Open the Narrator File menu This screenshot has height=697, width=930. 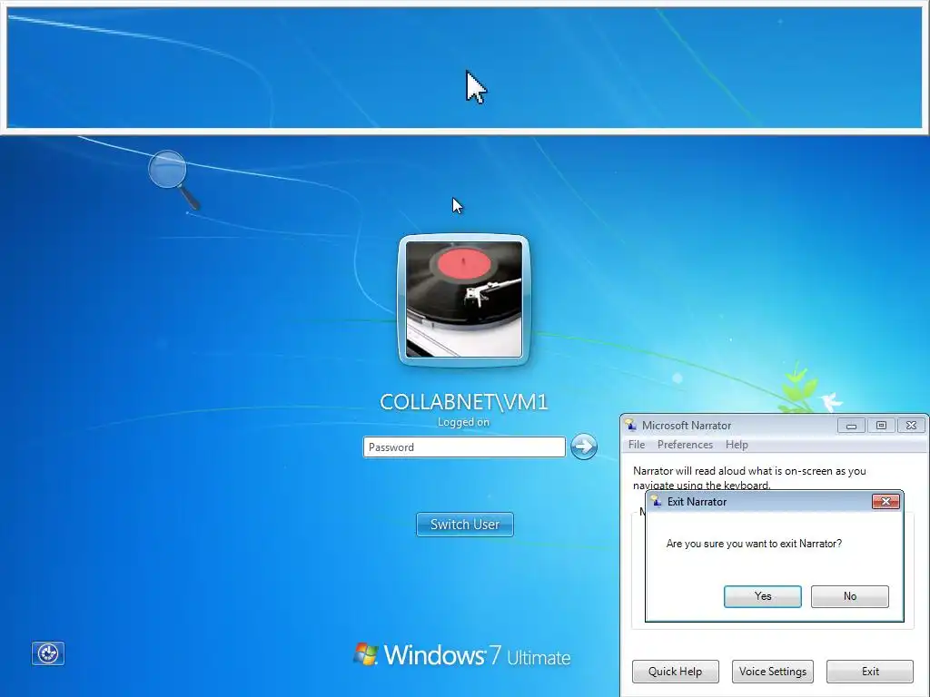pyautogui.click(x=637, y=445)
